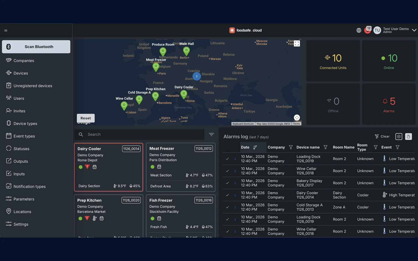Clear the alarms log filters
418x261 pixels.
[x=382, y=137]
